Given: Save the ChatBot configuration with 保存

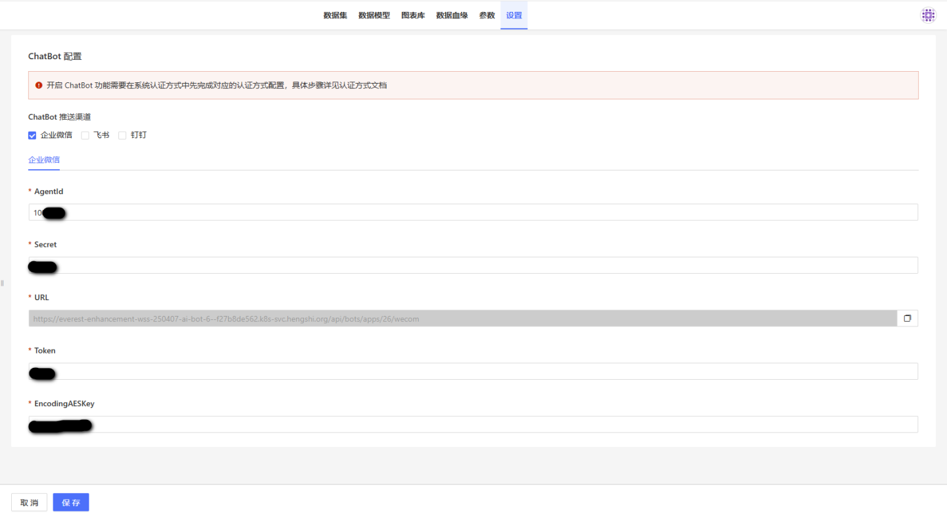Looking at the screenshot, I should [x=71, y=502].
